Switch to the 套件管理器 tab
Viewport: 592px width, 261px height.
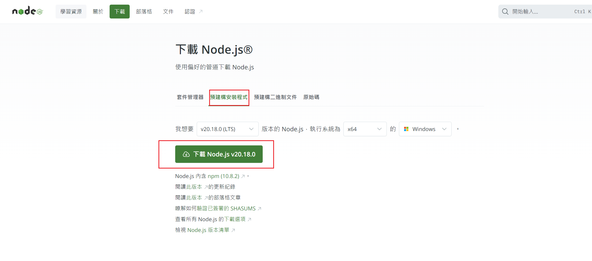190,97
